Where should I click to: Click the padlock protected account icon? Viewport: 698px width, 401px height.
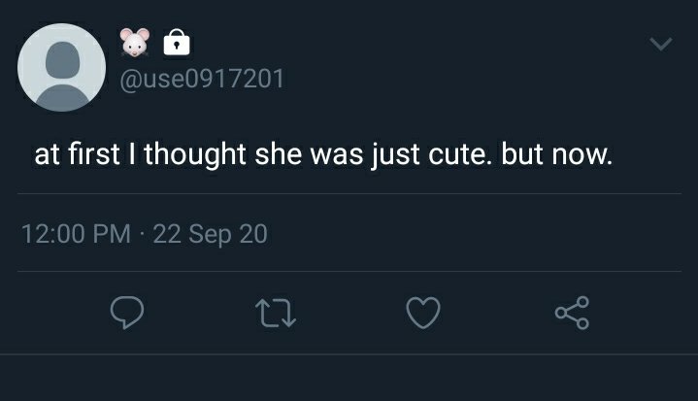coord(177,43)
